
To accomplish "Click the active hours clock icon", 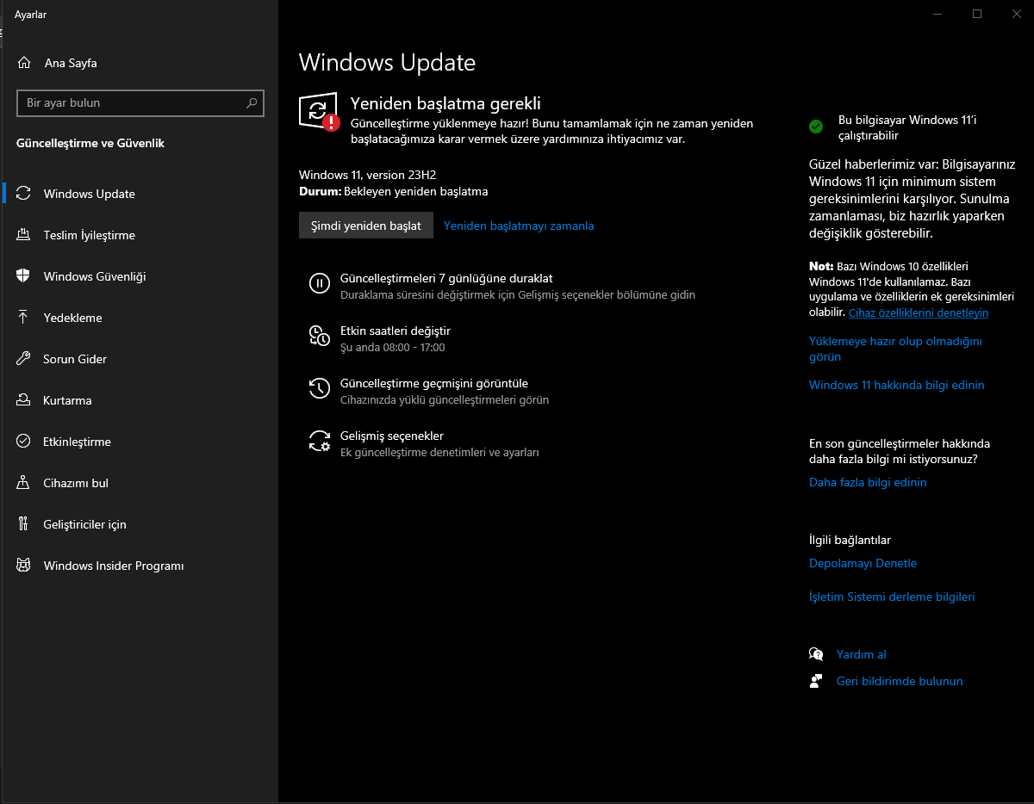I will click(x=320, y=336).
